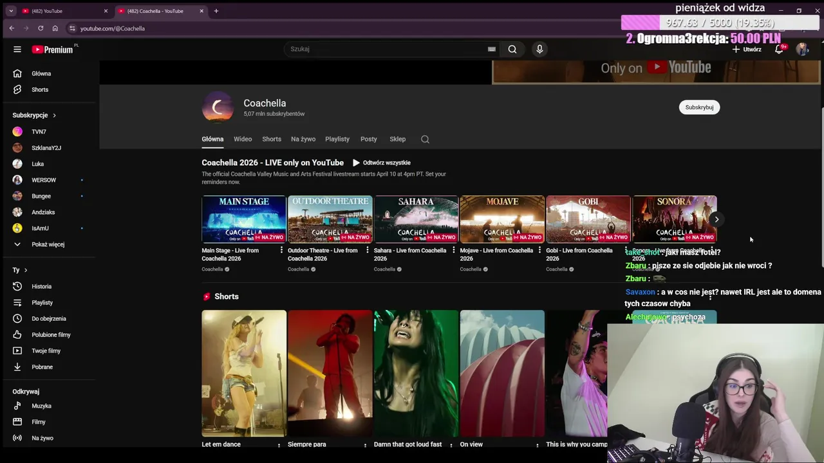Open Polubione filmy liked videos
This screenshot has width=824, height=463.
pos(48,334)
